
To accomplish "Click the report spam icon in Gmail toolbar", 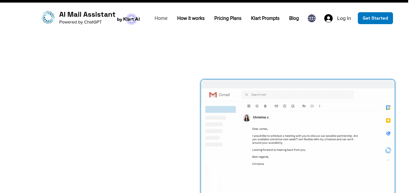I will click(x=257, y=106).
